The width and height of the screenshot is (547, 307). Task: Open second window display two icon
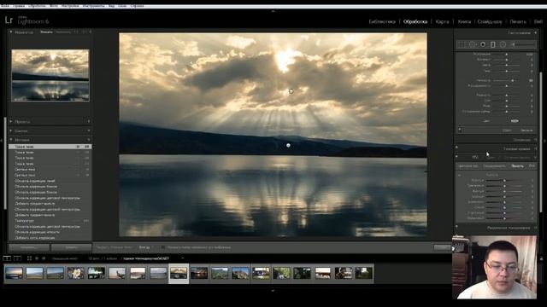pyautogui.click(x=17, y=258)
